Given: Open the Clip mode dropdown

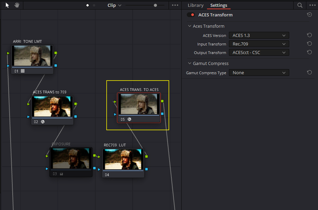Looking at the screenshot, I should (114, 5).
